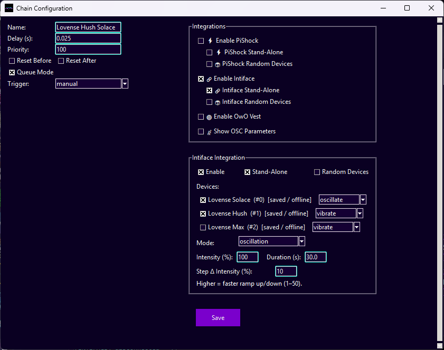
Task: Click the Intensity (%) input field
Action: [x=248, y=257]
